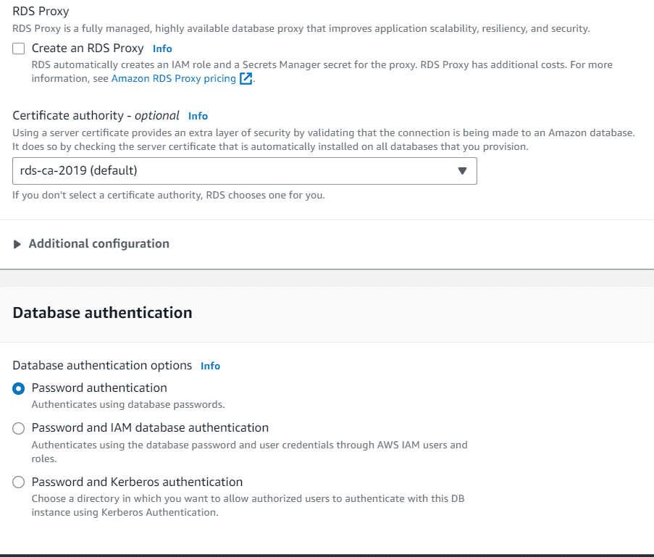Click the external link icon after RDS Proxy pricing

pos(246,78)
